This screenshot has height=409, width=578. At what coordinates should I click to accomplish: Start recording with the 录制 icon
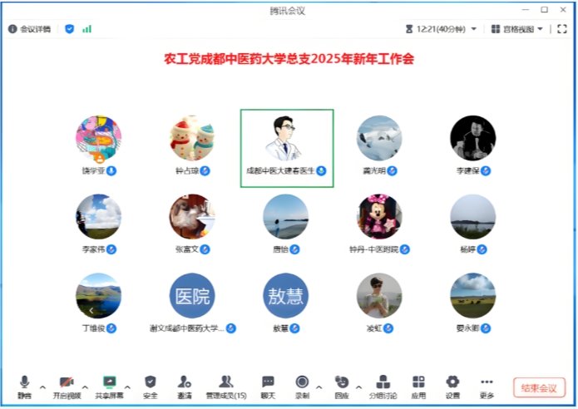303,383
